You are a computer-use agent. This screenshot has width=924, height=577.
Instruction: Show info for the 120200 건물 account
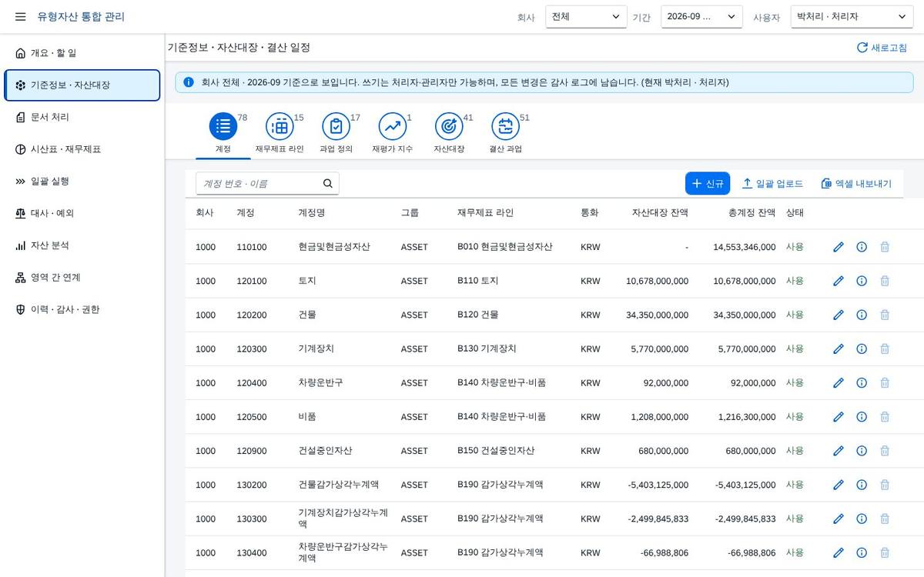tap(862, 315)
